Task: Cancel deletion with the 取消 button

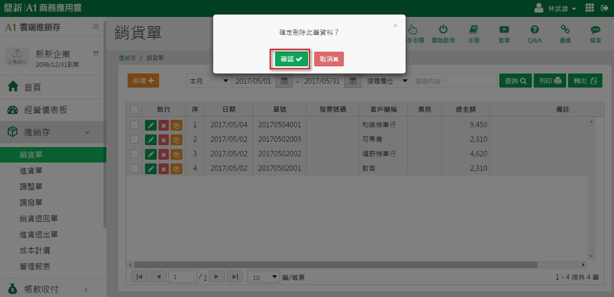Action: [x=329, y=59]
